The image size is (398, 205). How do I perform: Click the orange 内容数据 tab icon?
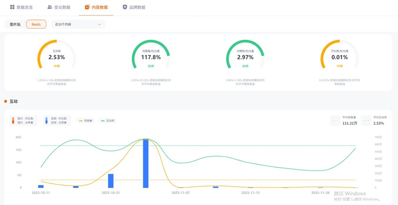87,7
